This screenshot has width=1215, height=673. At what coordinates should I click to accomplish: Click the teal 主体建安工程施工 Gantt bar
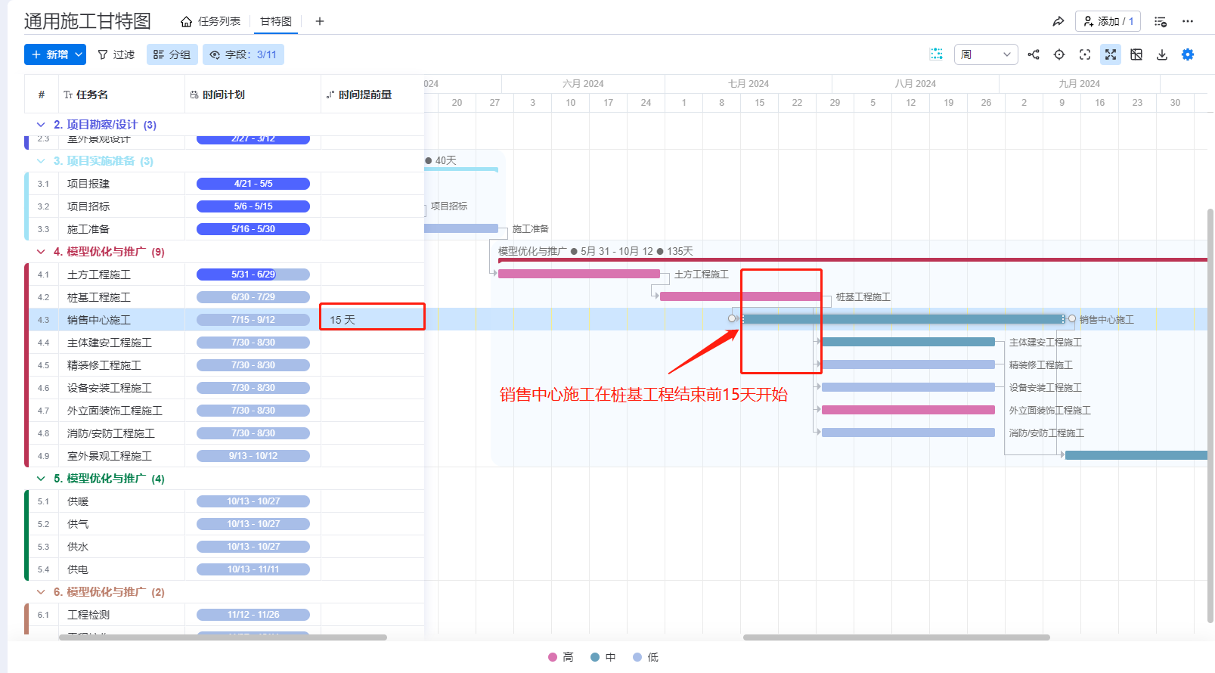tap(908, 342)
